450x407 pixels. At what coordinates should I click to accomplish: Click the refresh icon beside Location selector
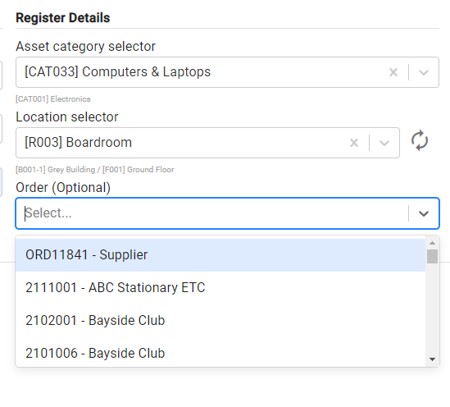click(x=420, y=141)
